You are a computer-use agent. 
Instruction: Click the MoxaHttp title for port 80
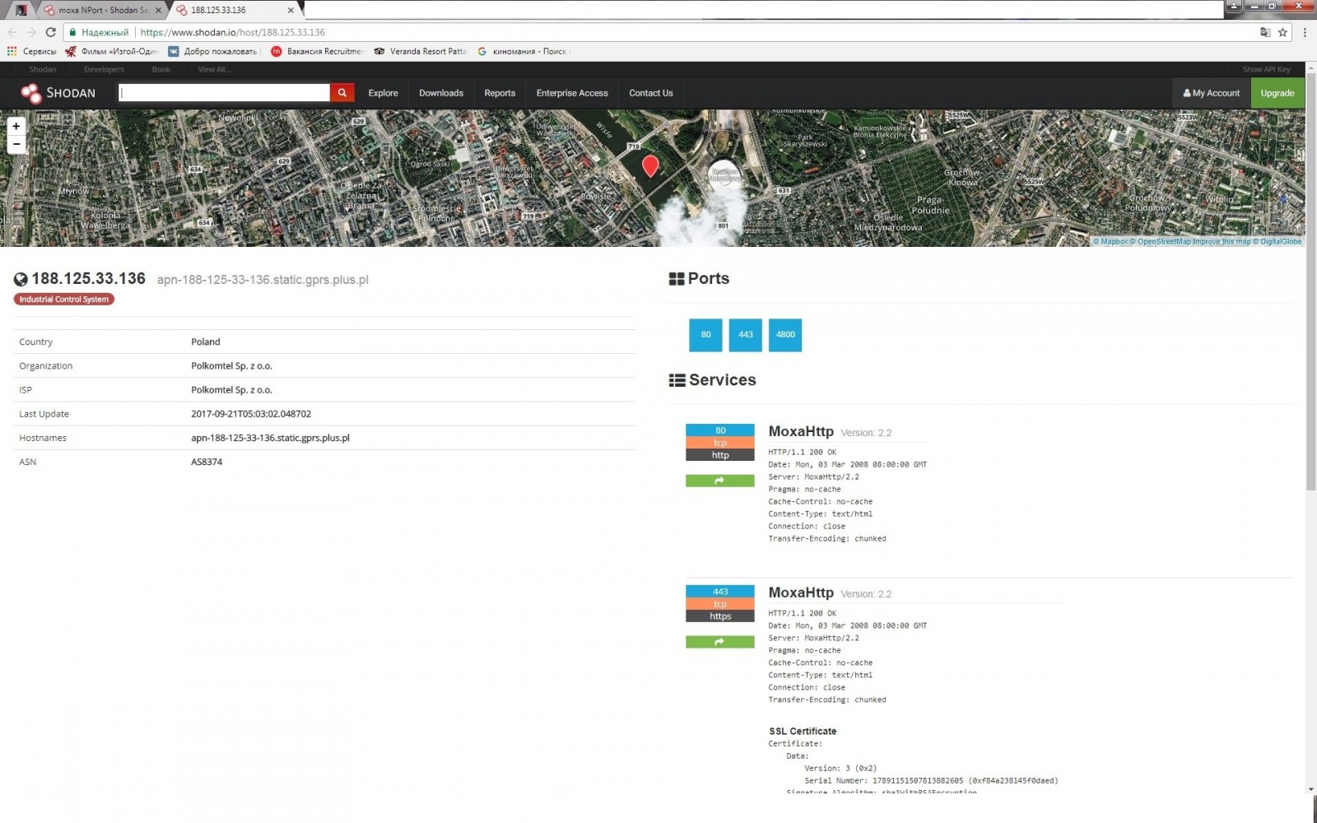[801, 431]
